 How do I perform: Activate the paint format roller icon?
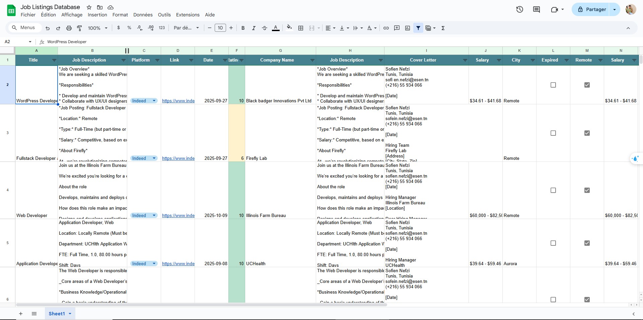(x=80, y=28)
